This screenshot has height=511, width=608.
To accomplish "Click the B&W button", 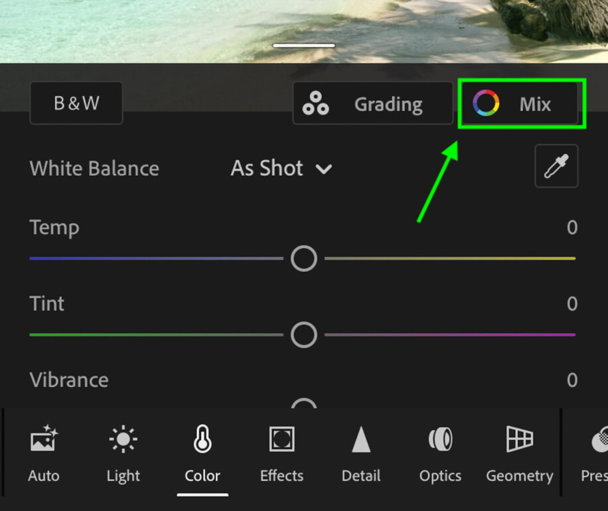I will [76, 104].
